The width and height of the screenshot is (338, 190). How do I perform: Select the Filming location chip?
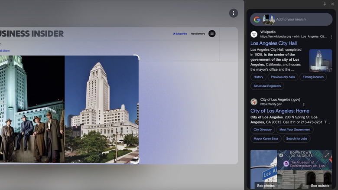tap(313, 77)
